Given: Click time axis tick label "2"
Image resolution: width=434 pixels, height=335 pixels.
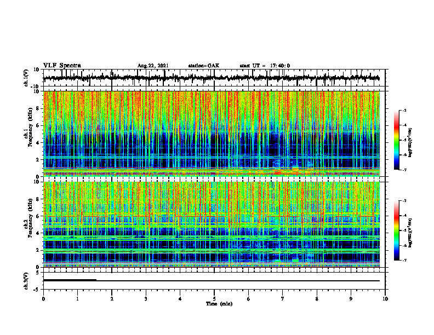Looking at the screenshot, I should [x=112, y=299].
